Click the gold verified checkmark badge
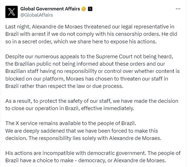The width and height of the screenshot is (189, 167). point(84,9)
